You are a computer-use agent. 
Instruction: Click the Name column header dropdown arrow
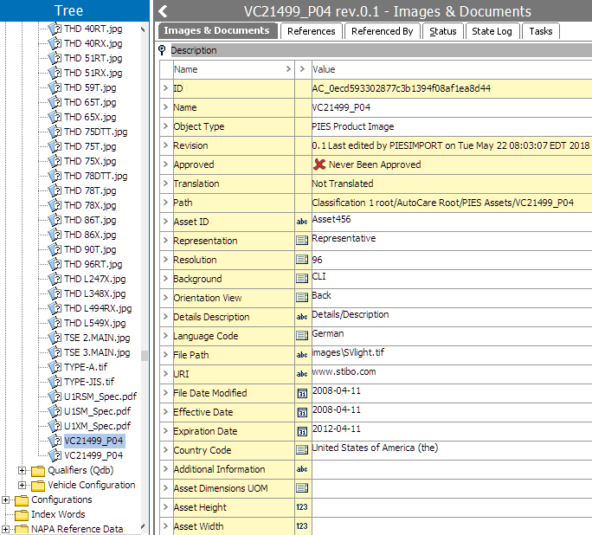click(288, 69)
